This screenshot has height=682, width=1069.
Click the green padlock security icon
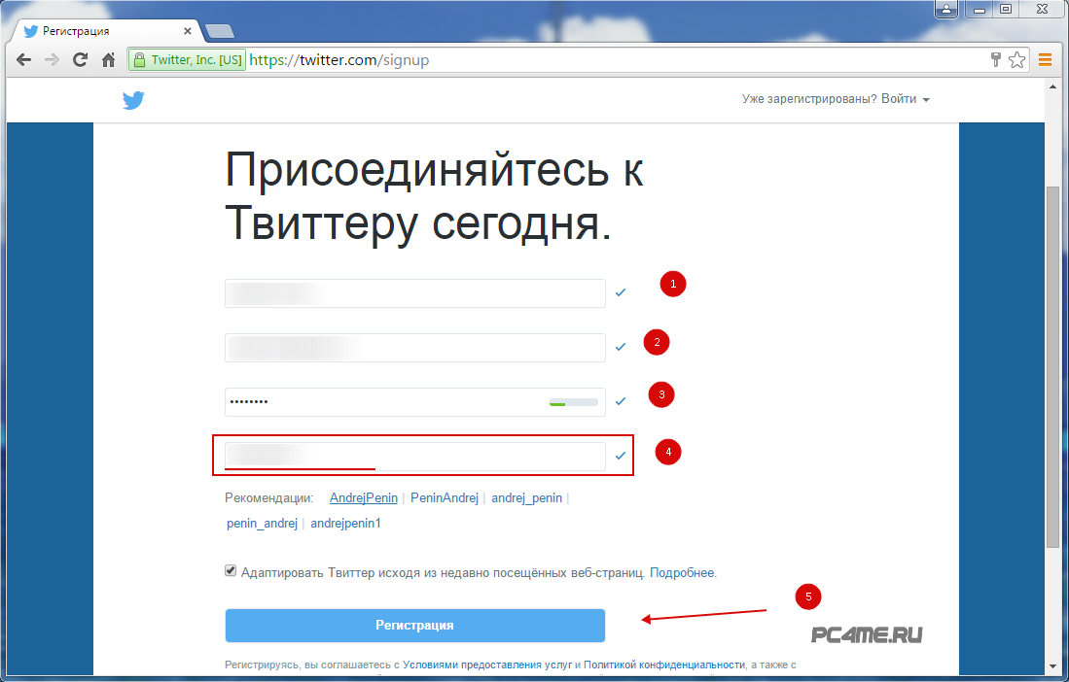coord(139,60)
